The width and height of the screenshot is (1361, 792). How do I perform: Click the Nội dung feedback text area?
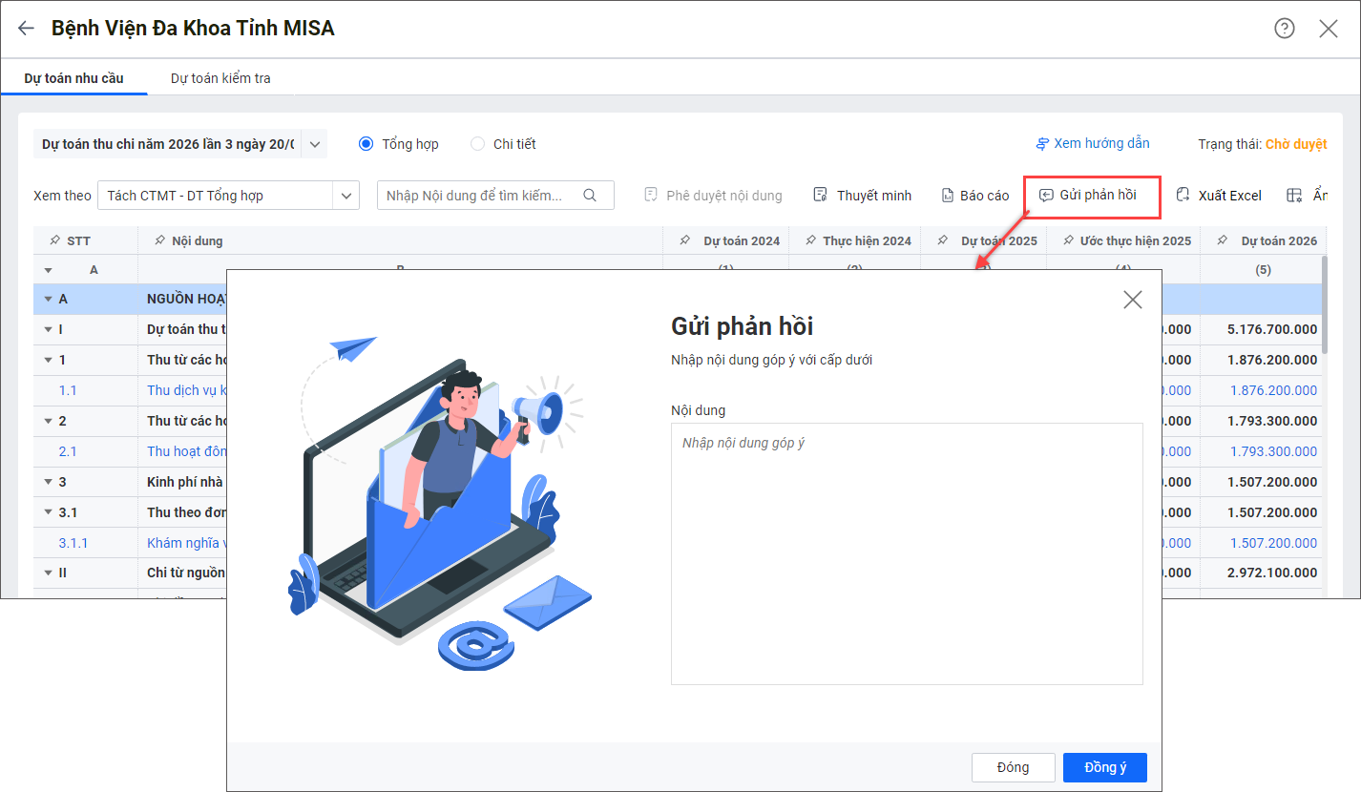click(907, 553)
